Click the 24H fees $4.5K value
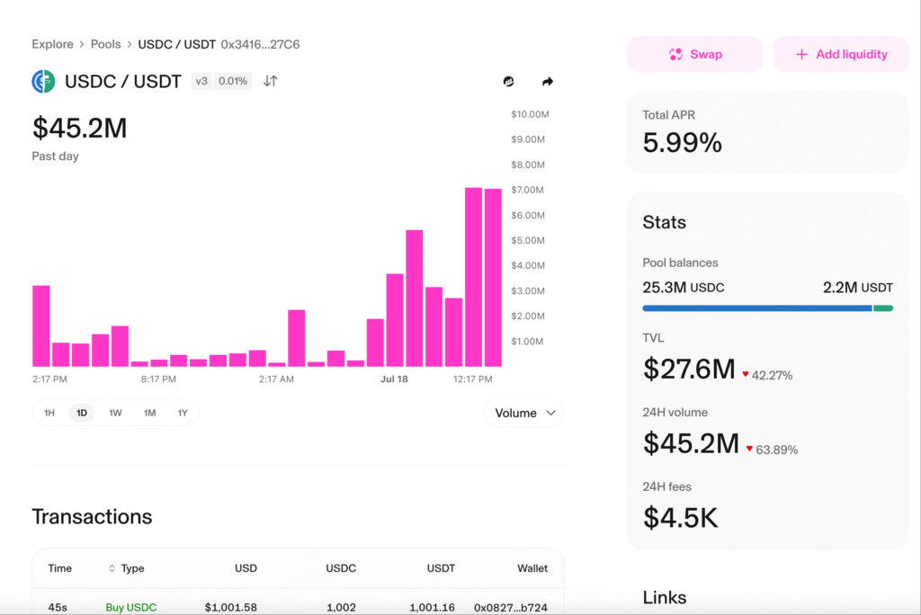 [x=680, y=518]
